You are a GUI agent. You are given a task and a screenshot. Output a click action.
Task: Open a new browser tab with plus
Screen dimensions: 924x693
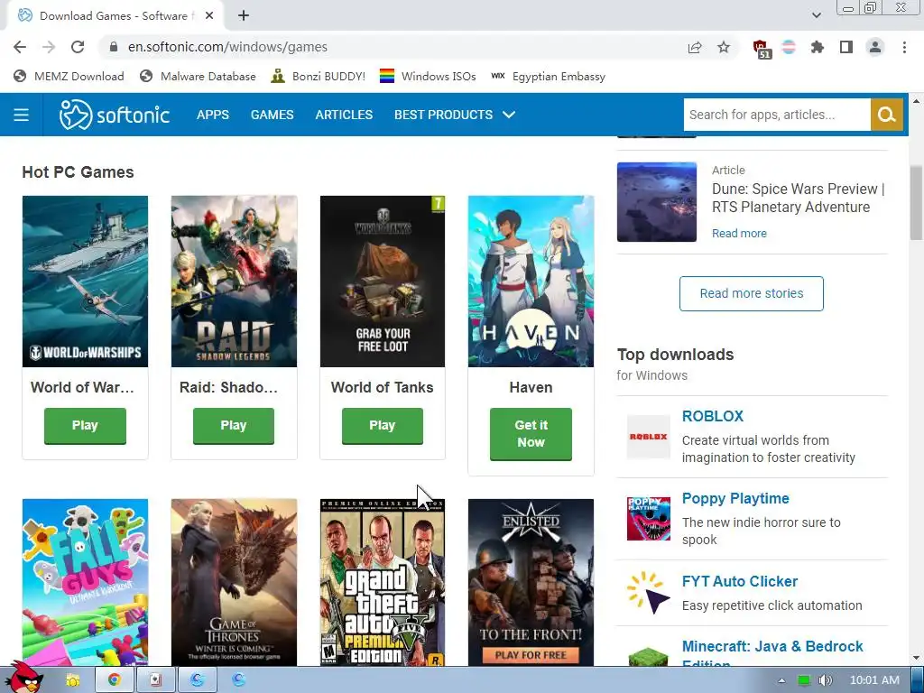[244, 16]
